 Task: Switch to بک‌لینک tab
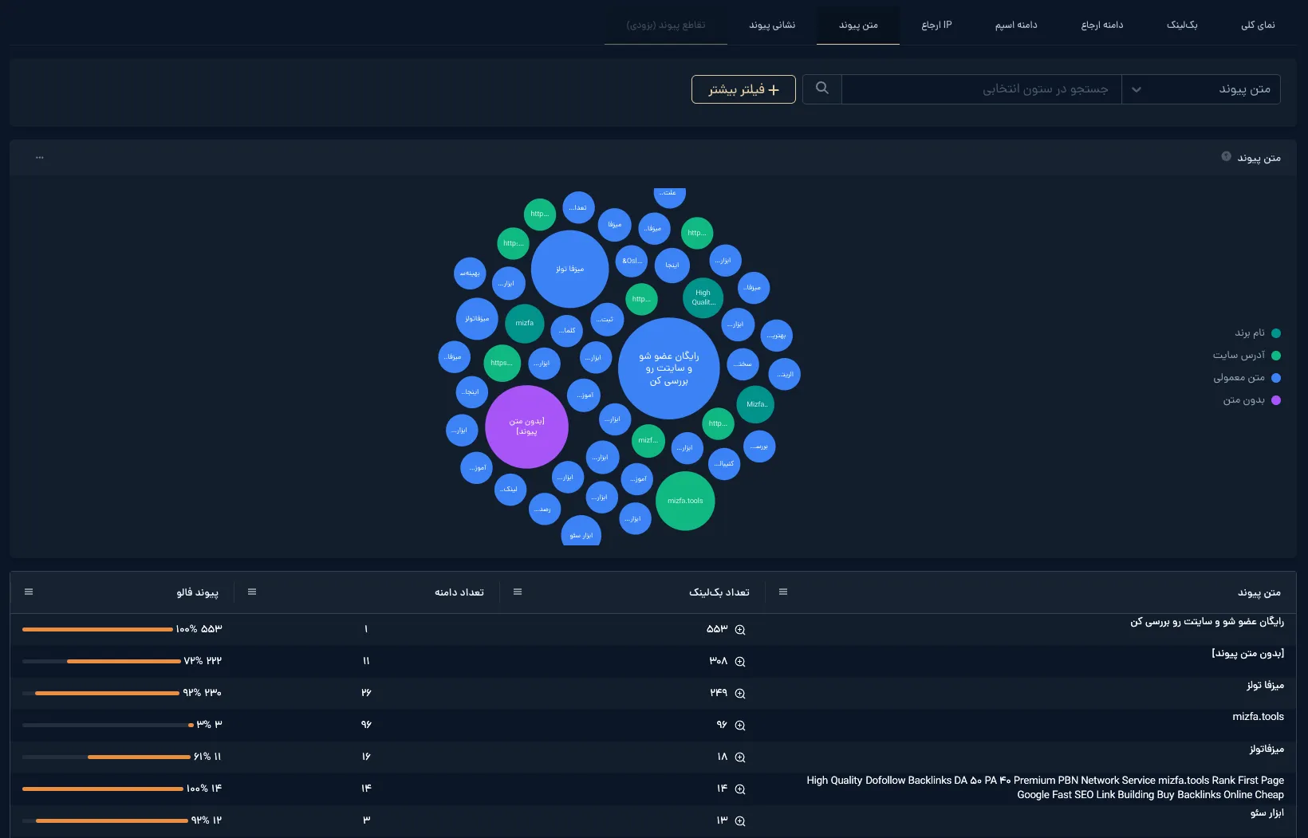tap(1182, 25)
